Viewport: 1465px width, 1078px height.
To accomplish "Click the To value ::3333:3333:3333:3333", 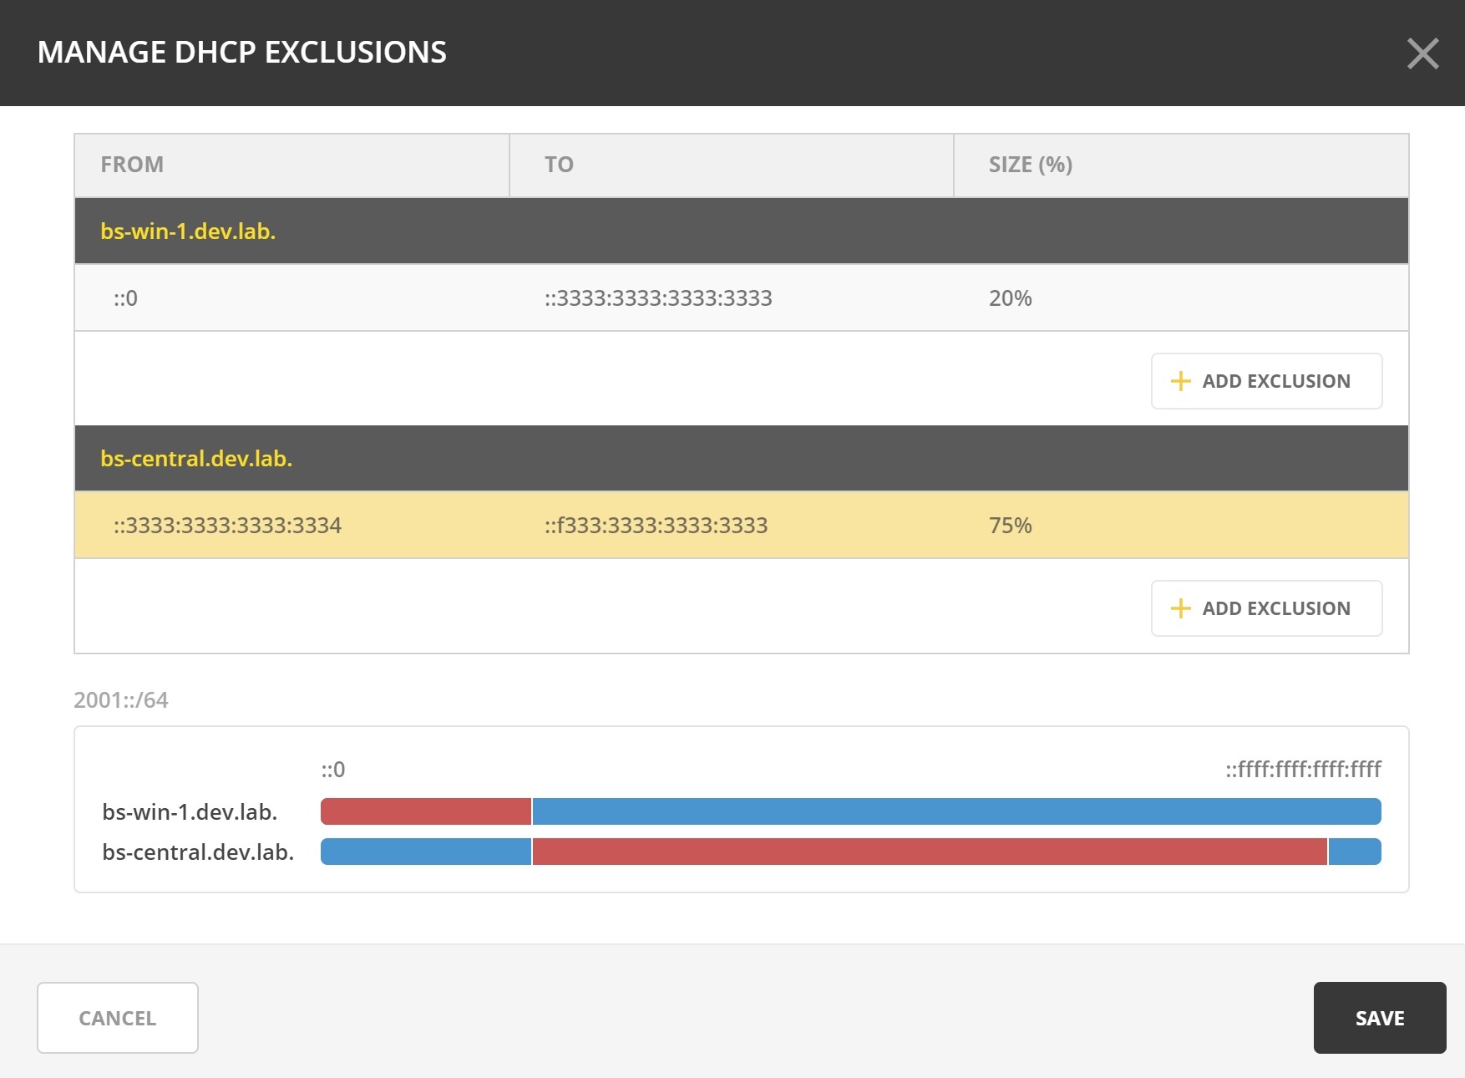I will 658,298.
